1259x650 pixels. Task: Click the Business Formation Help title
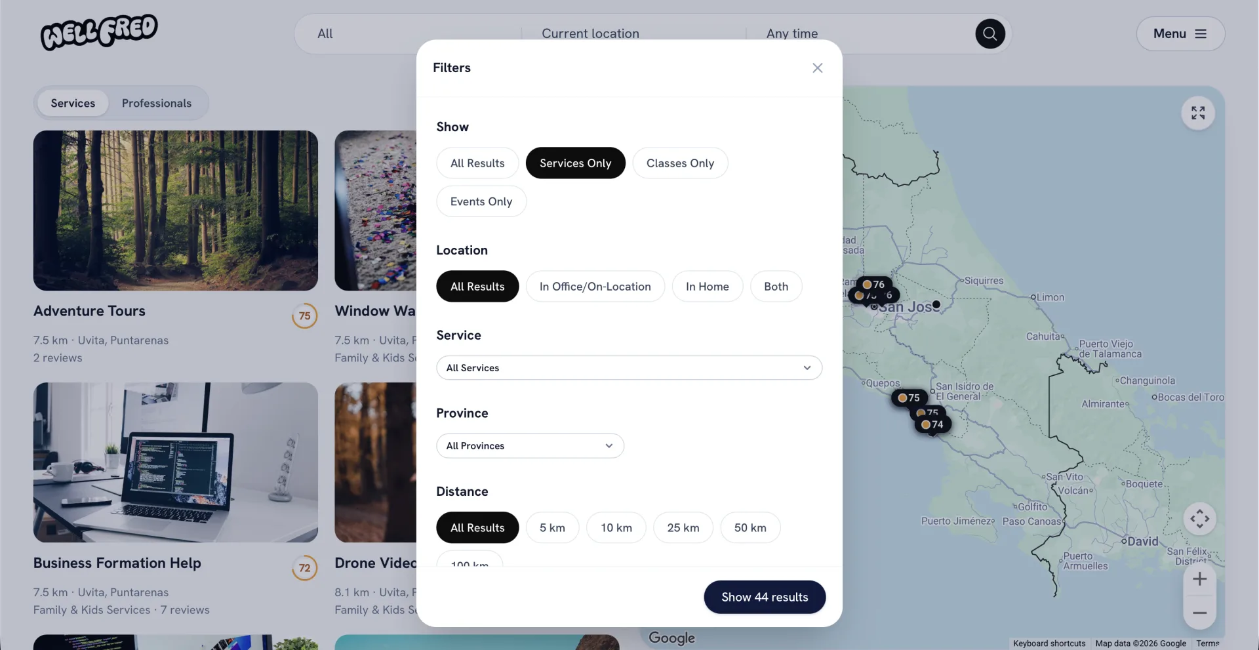117,563
